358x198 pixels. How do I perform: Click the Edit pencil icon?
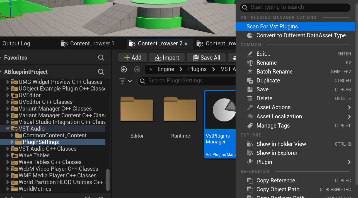coord(250,54)
